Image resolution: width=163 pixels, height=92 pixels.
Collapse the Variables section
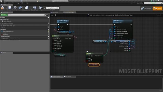point(1,29)
